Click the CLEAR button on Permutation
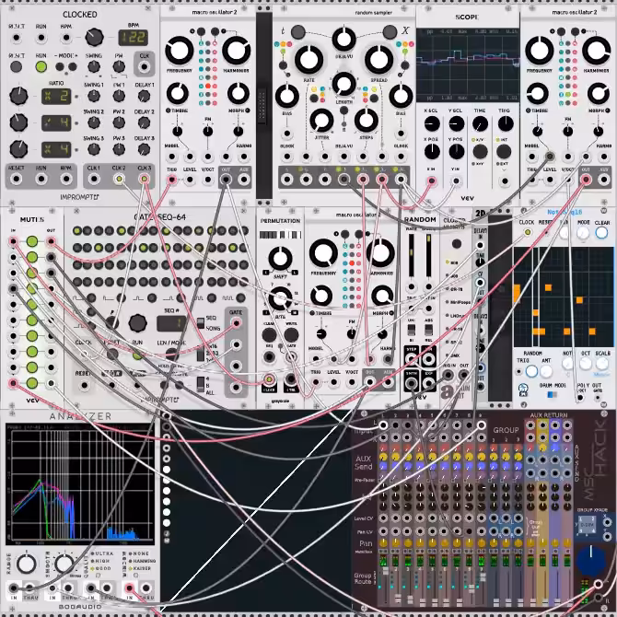Image resolution: width=617 pixels, height=617 pixels. tap(269, 335)
